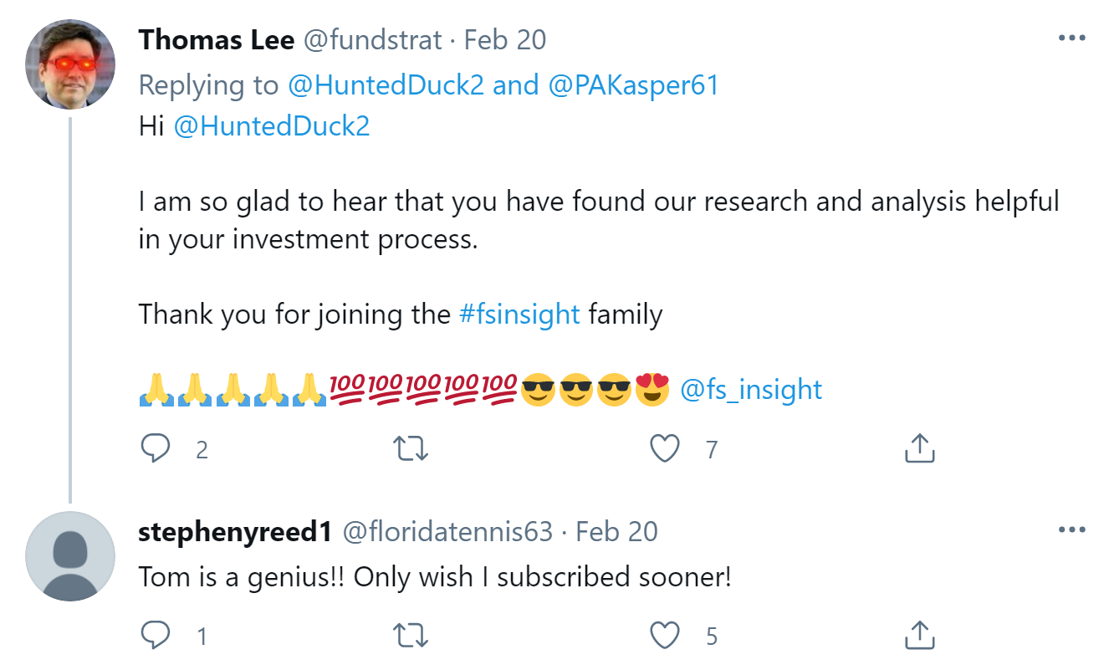Screen dimensions: 1114x670
Task: Open stephenyreed1's default avatar
Action: pyautogui.click(x=70, y=556)
